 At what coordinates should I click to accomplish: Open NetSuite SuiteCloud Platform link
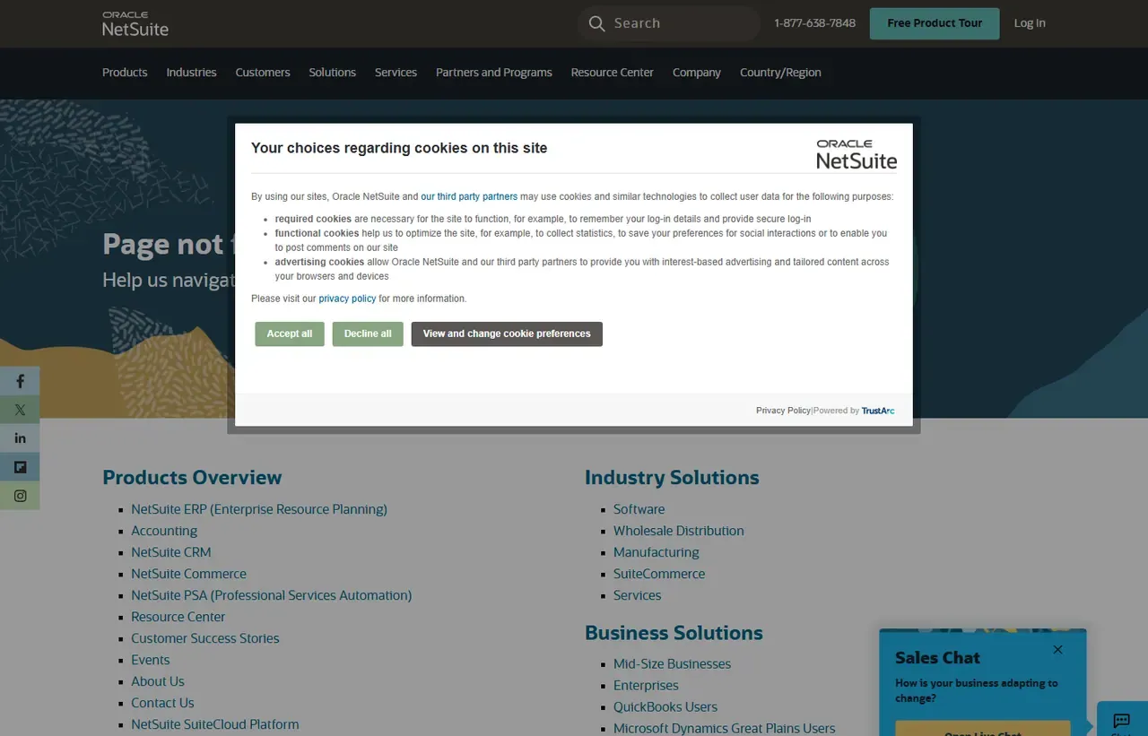coord(215,724)
